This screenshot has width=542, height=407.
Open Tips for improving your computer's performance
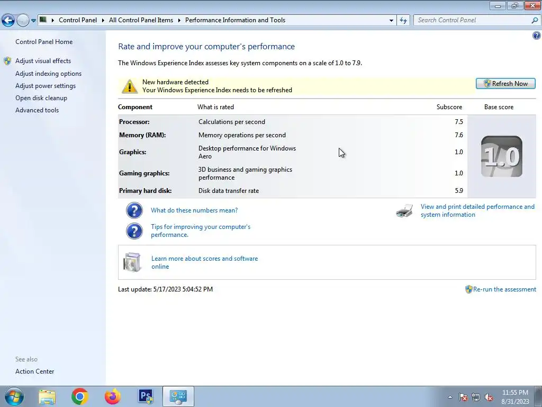[x=201, y=231]
